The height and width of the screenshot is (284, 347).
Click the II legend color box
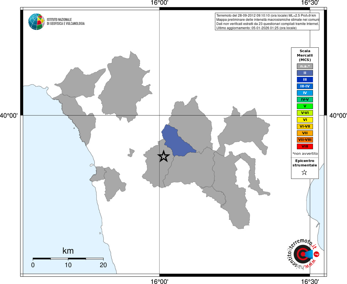click(x=305, y=73)
